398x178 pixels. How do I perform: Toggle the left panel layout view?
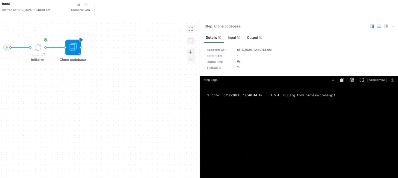tap(372, 26)
